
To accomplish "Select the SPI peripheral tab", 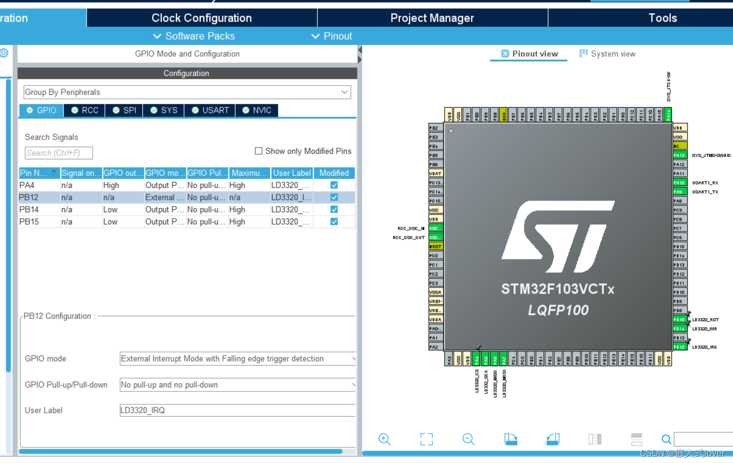I will tap(124, 111).
